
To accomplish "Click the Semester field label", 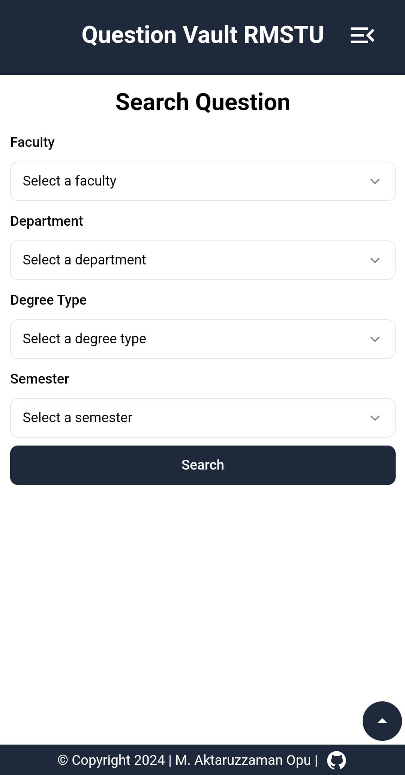I will tap(40, 379).
